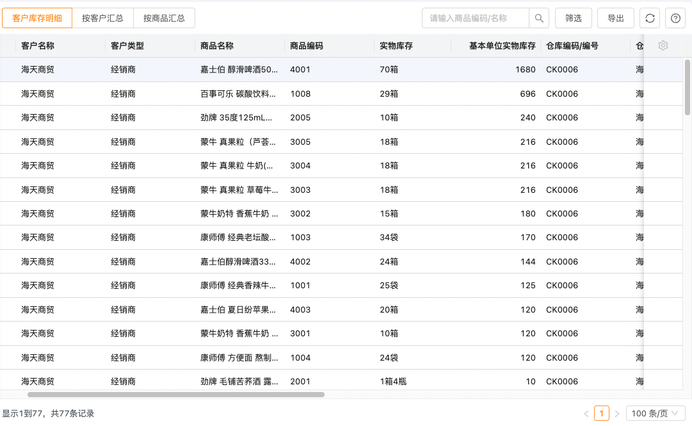Switch to 客户库存明细 tab
This screenshot has height=426, width=692.
coord(37,18)
